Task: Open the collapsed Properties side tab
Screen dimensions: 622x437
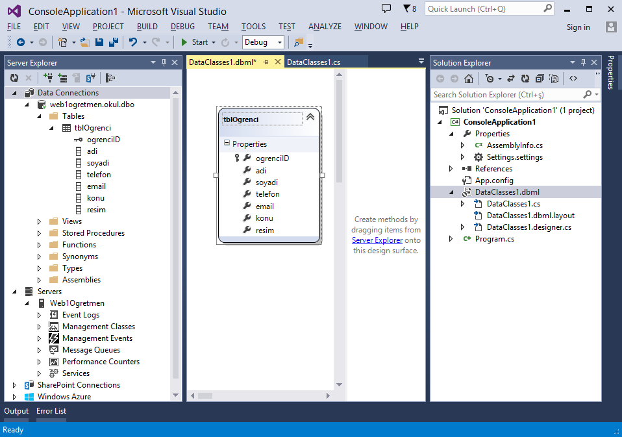Action: [x=611, y=72]
